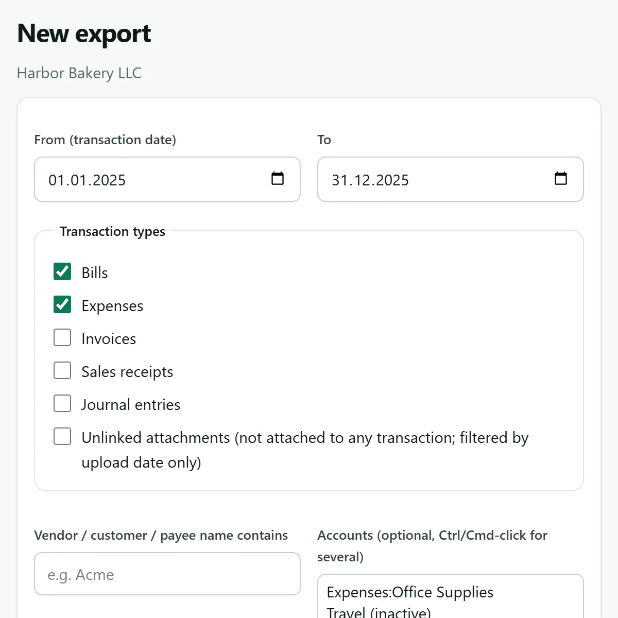Click the From transaction date field
618x618 pixels.
pyautogui.click(x=167, y=179)
